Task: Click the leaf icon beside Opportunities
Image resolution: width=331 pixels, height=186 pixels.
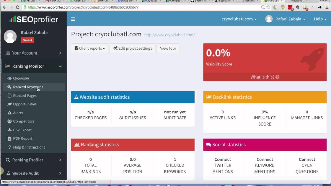Action: tap(10, 104)
